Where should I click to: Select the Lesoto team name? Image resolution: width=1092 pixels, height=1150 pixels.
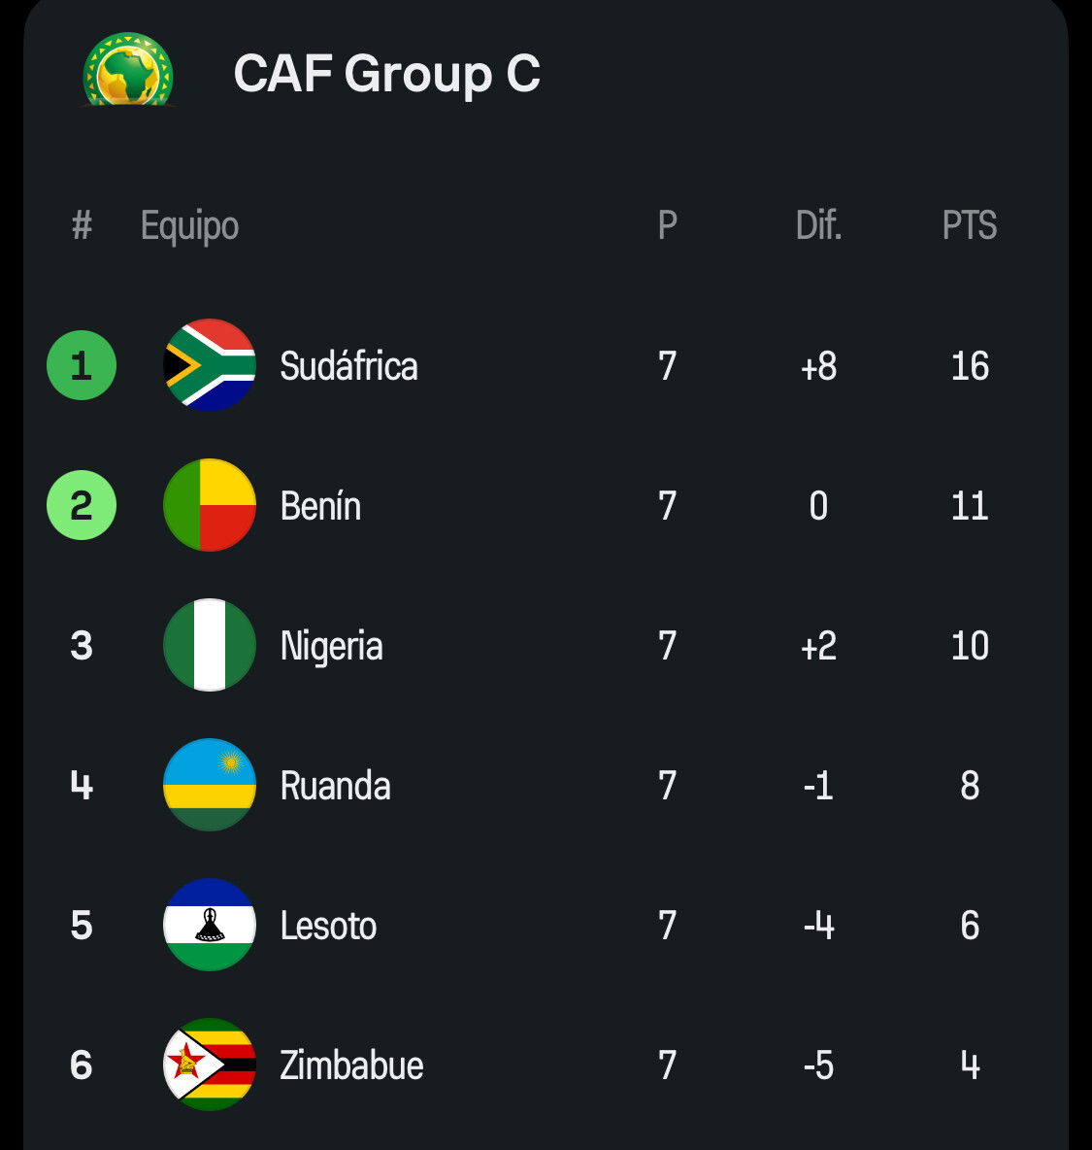pyautogui.click(x=328, y=926)
